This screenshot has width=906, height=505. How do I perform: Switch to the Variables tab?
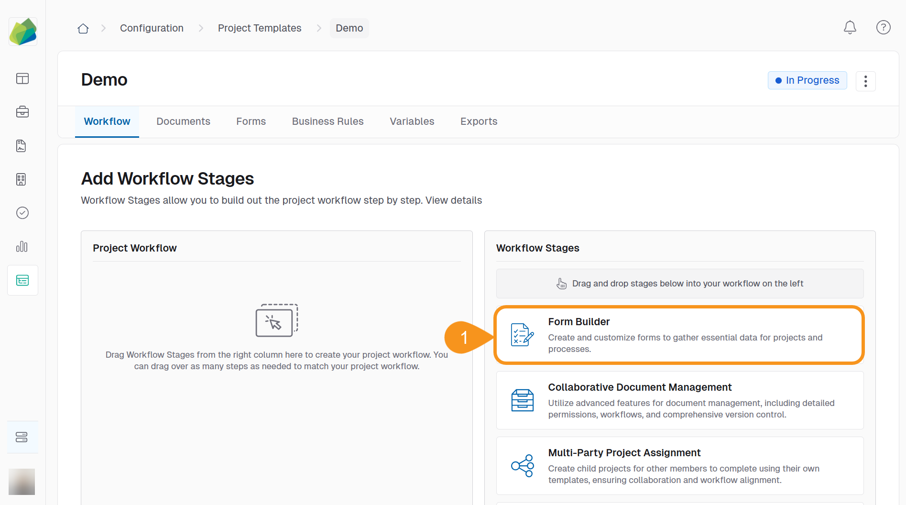[412, 121]
